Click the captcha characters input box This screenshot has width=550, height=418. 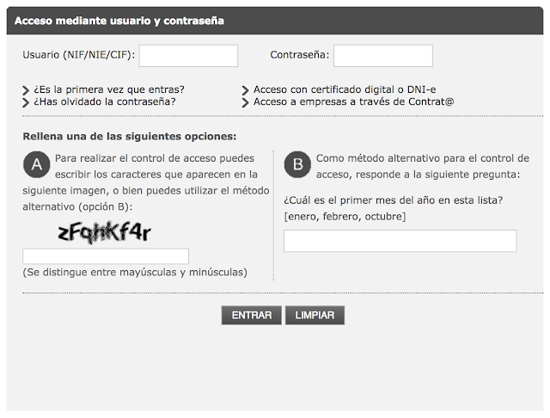pos(106,256)
